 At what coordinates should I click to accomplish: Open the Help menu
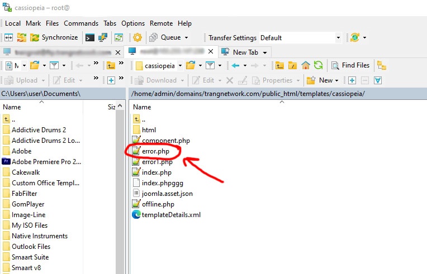184,23
